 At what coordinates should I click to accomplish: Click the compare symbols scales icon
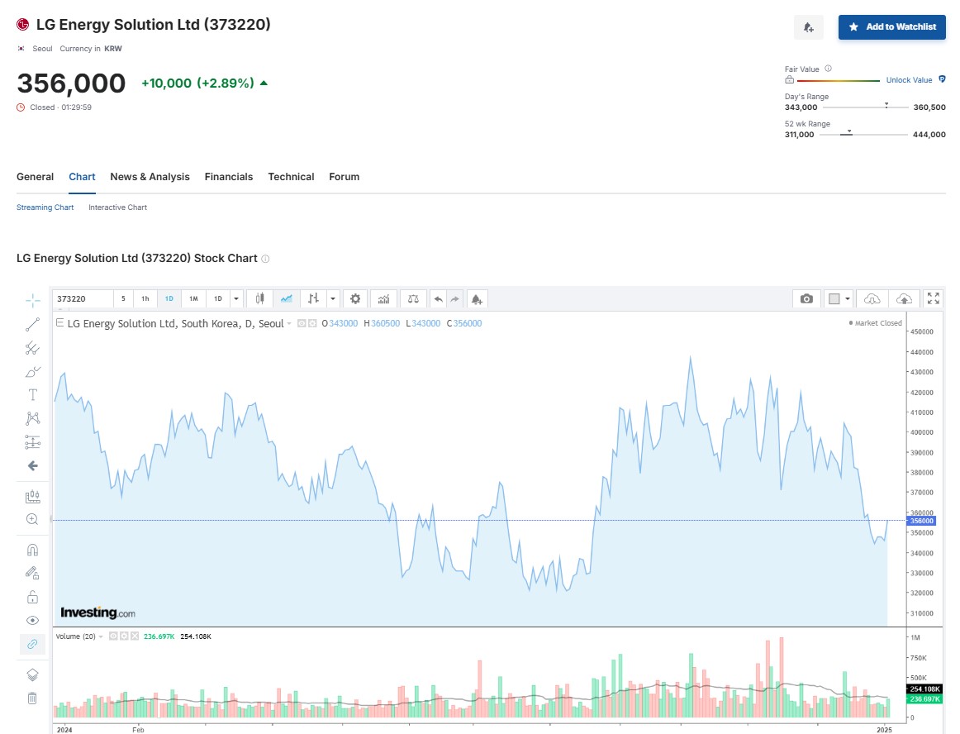point(413,299)
